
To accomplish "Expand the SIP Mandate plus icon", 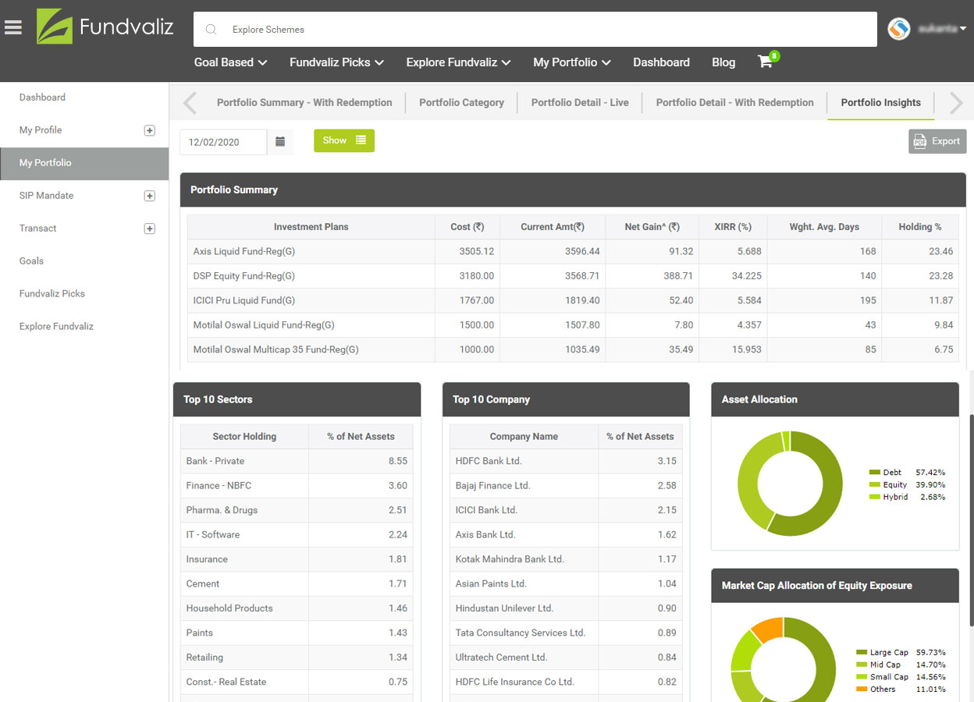I will coord(150,196).
